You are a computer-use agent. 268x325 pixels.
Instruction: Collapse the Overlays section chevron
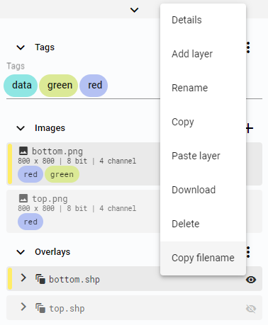[21, 252]
